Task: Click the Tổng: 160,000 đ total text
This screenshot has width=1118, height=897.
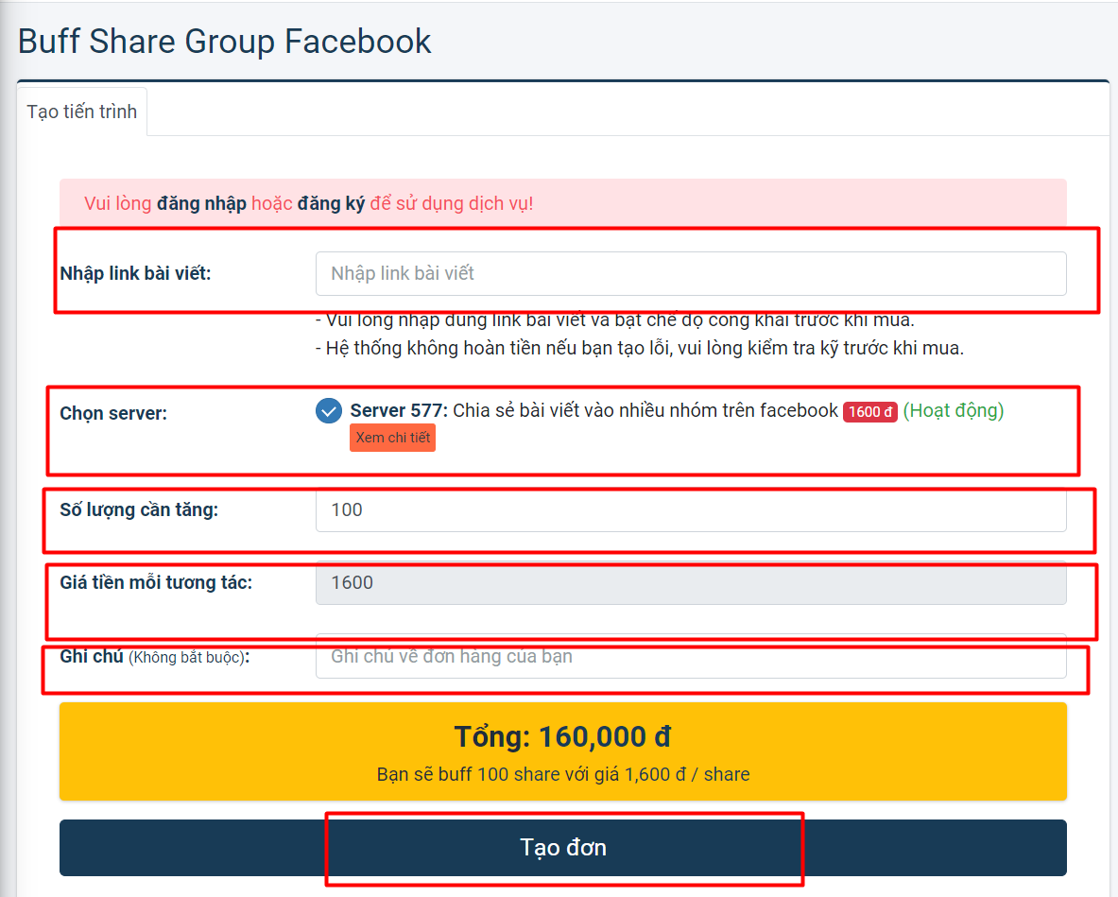Action: click(x=562, y=736)
